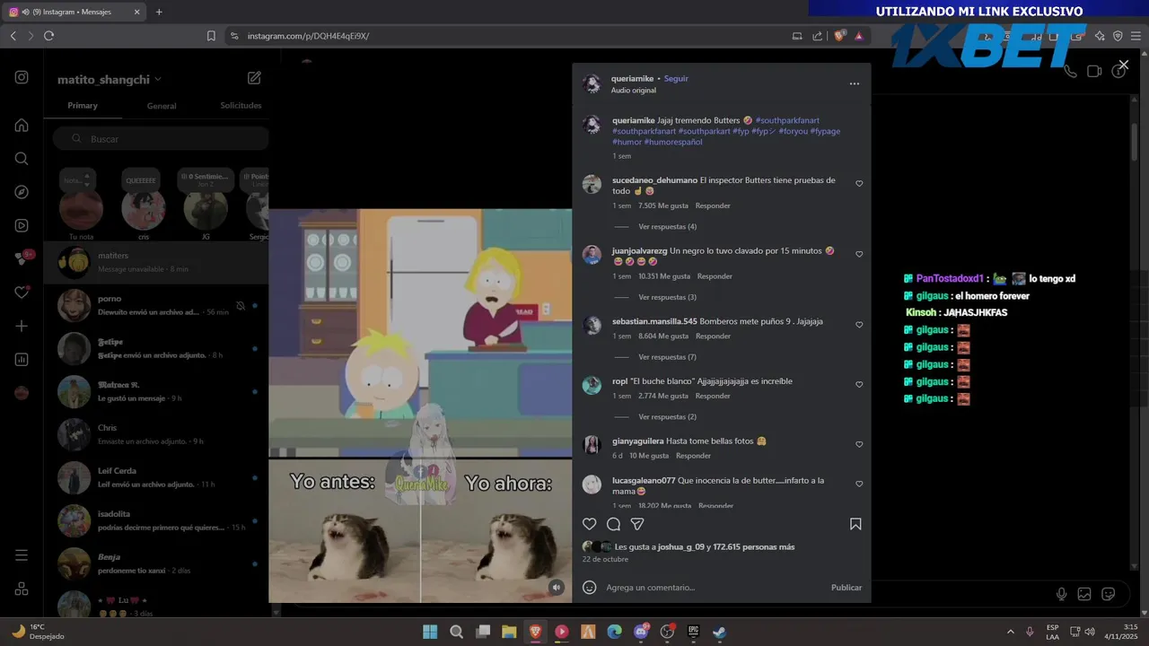Save the post with bookmark icon

pyautogui.click(x=855, y=524)
